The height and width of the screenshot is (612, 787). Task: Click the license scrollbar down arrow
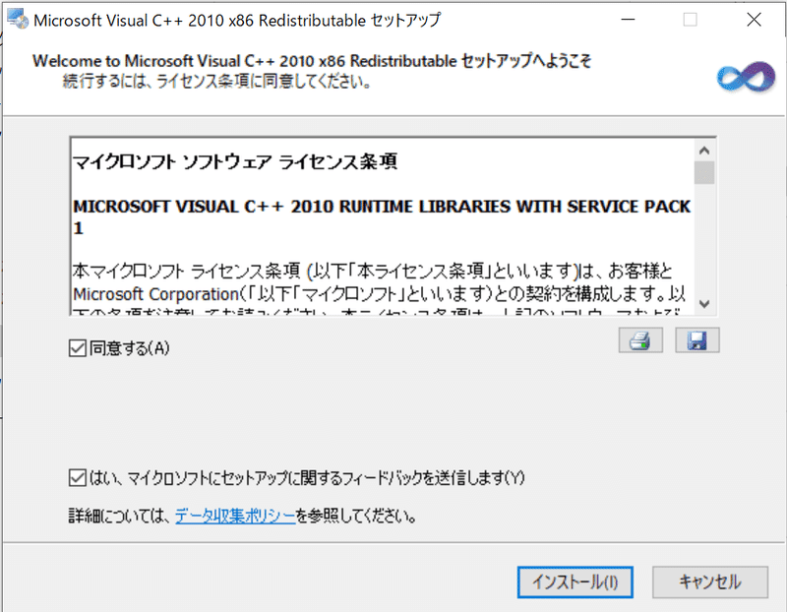pos(704,304)
